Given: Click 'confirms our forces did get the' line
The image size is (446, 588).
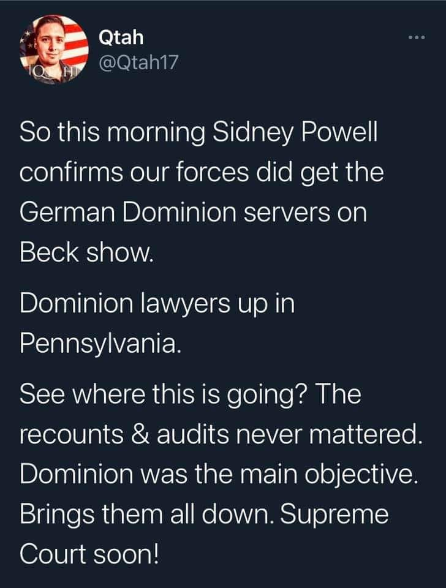Looking at the screenshot, I should click(202, 172).
